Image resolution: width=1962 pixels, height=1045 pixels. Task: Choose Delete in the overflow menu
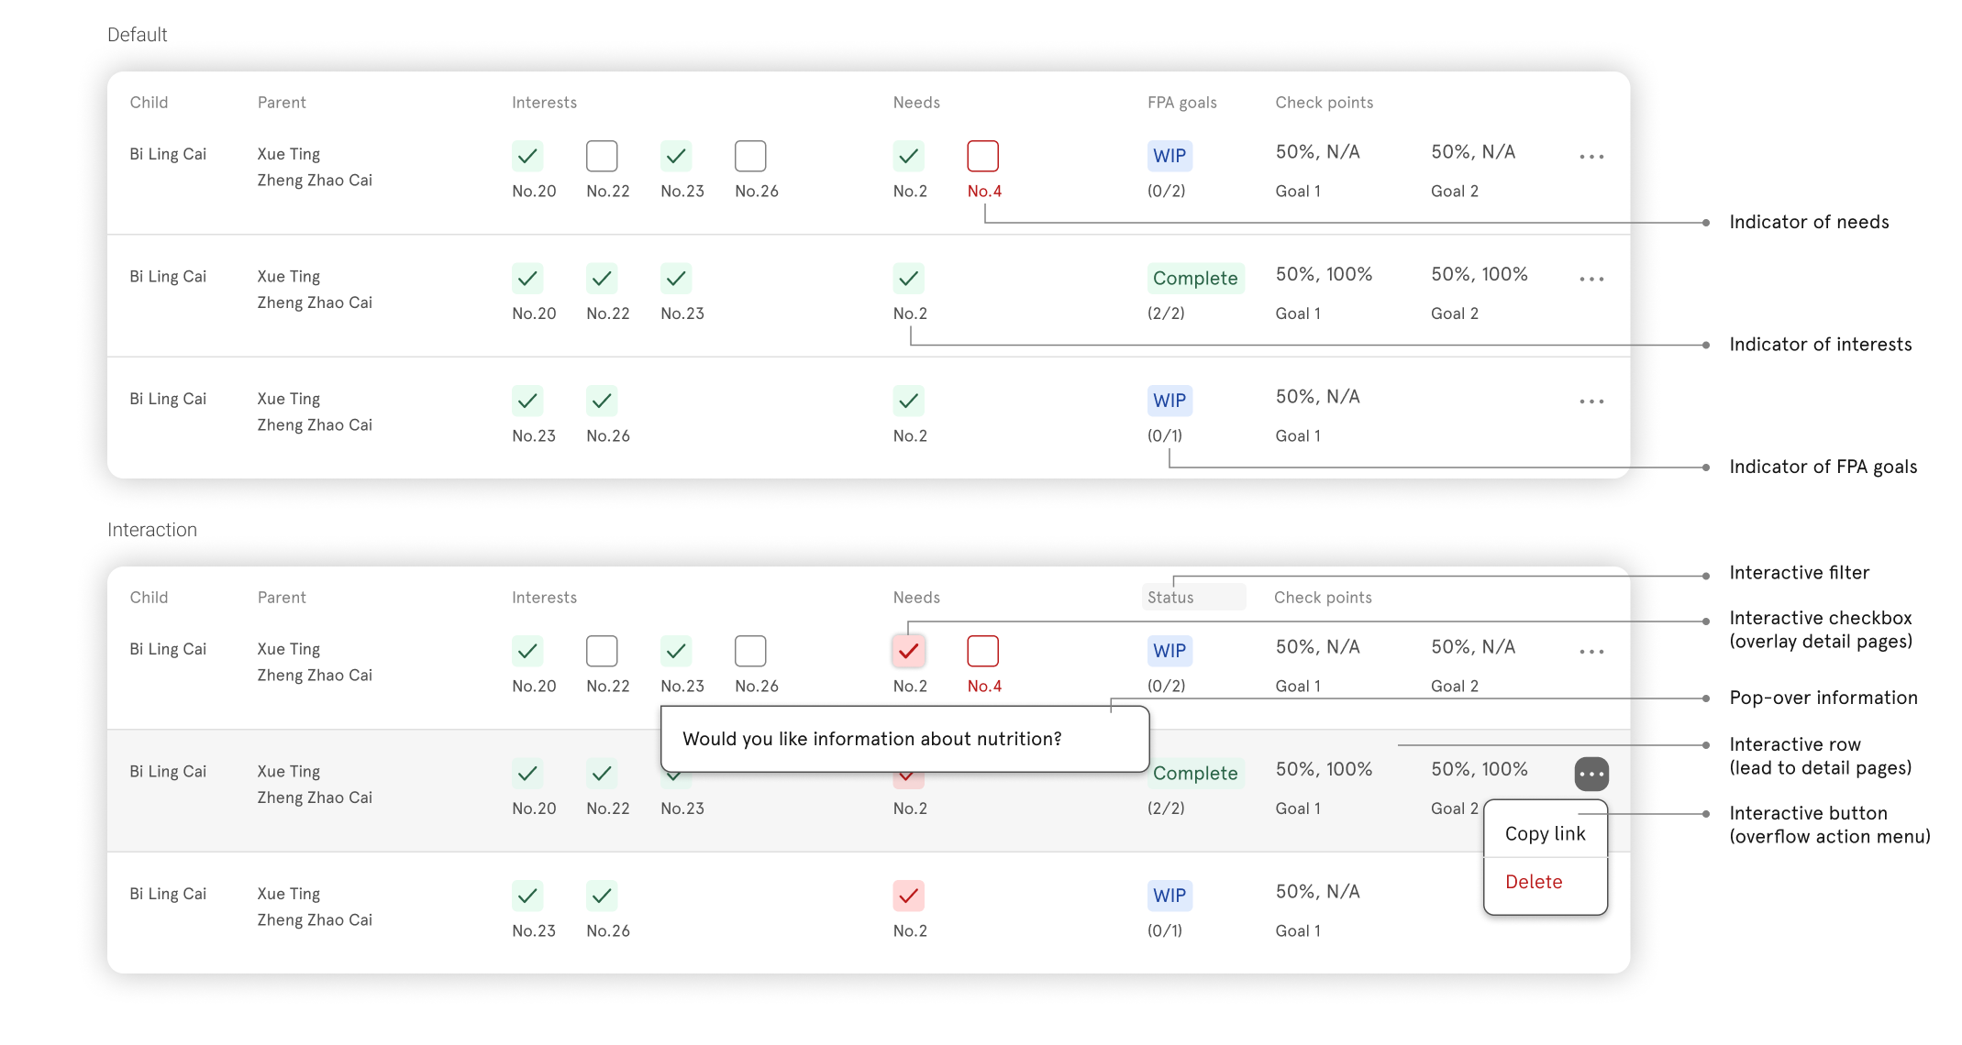coord(1534,882)
